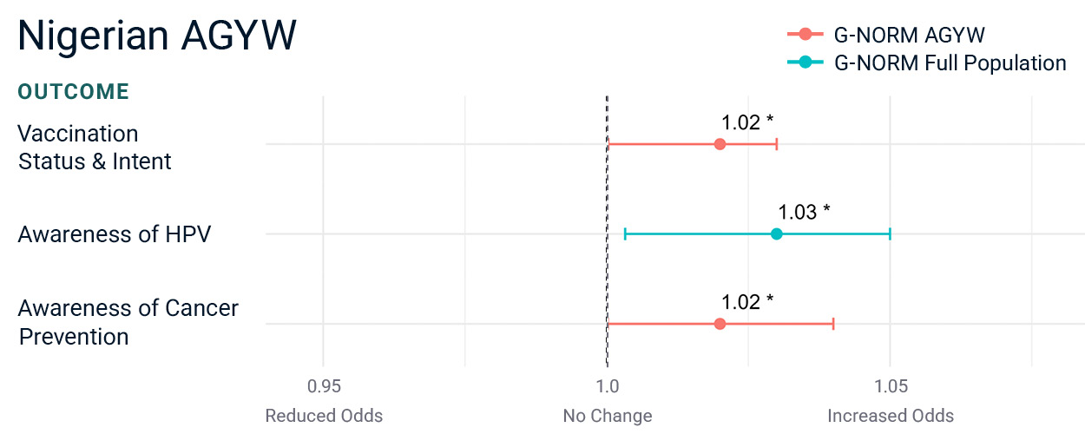Click the Reduced Odds axis caption

coord(324,416)
